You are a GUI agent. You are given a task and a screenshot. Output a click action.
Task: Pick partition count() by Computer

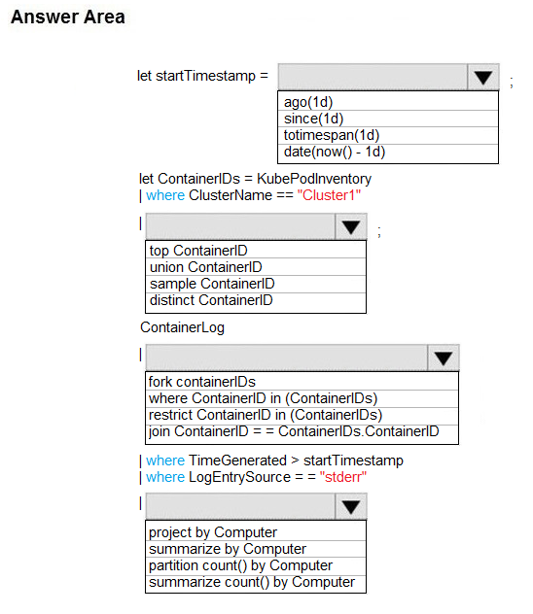tap(256, 565)
